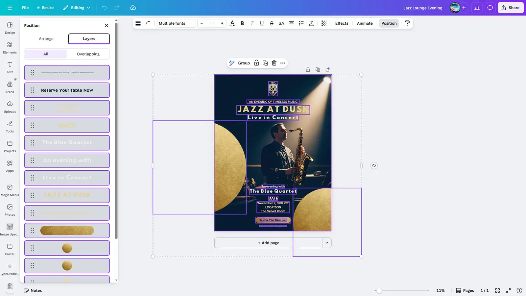Toggle bold formatting

242,23
